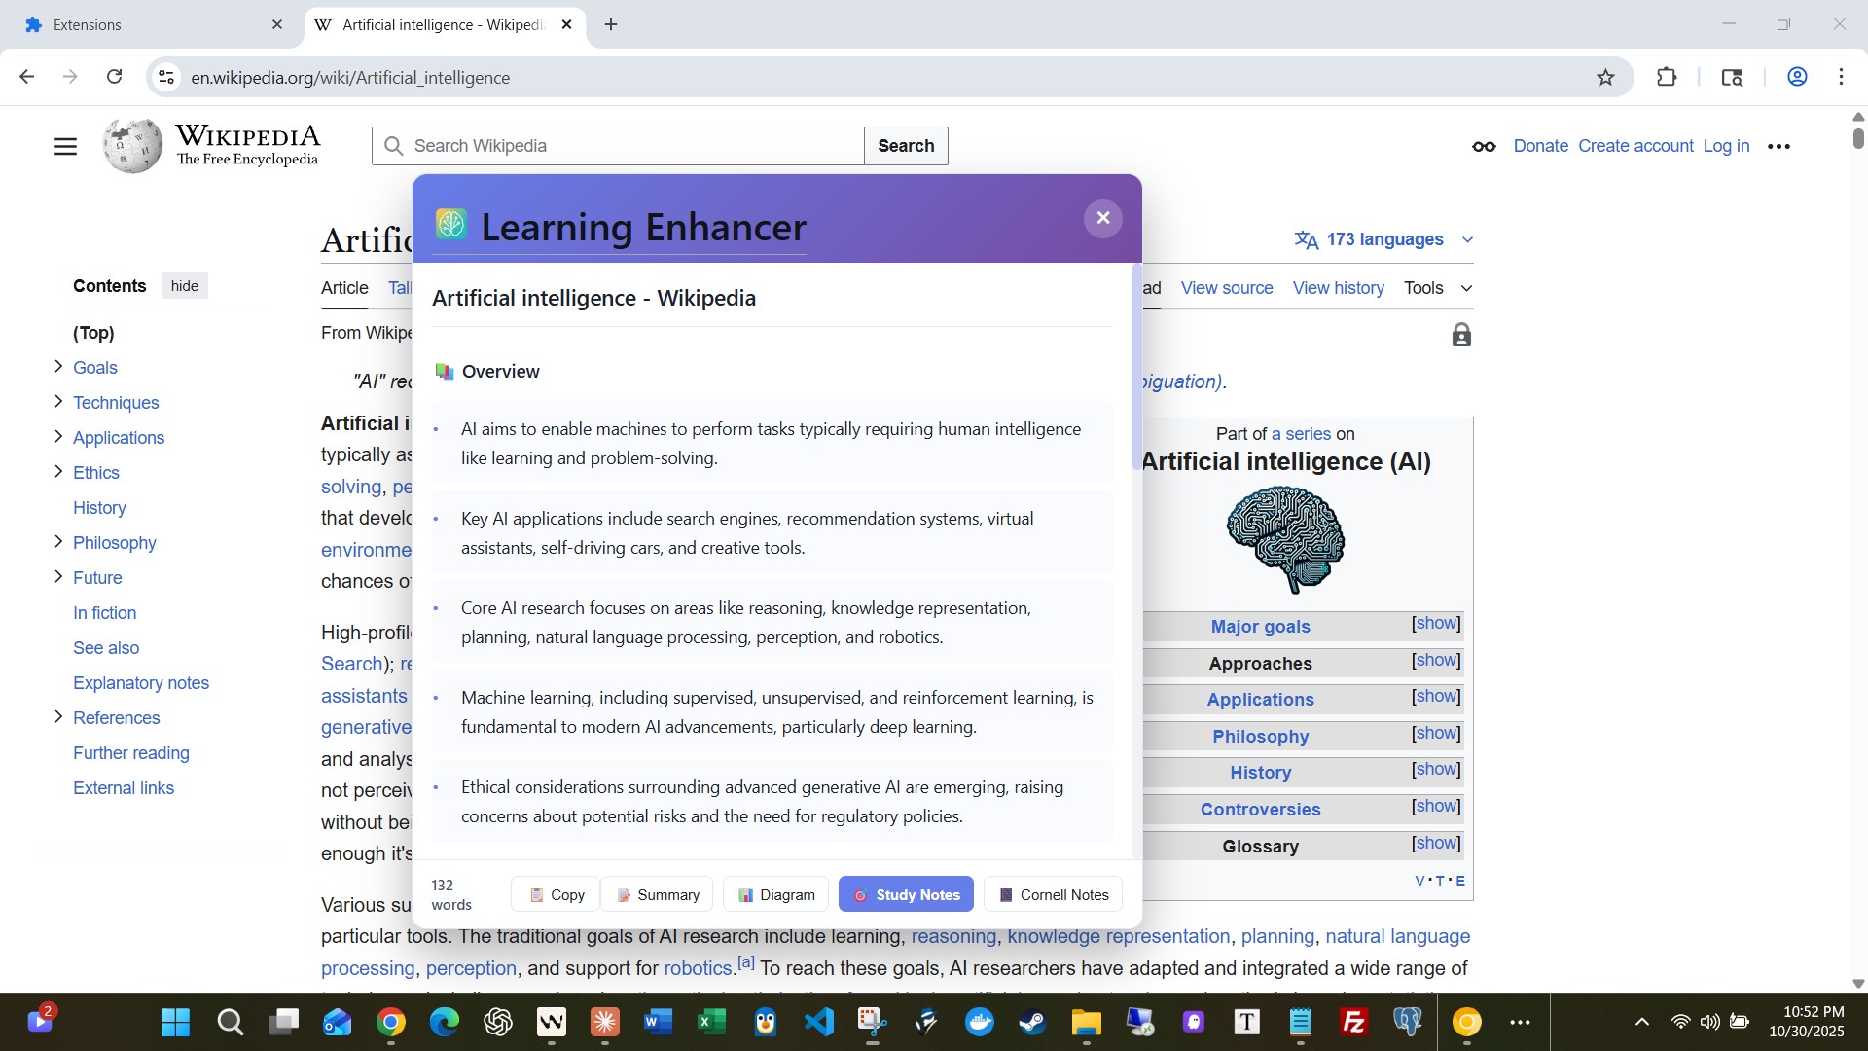
Task: Close the Learning Enhancer popup
Action: 1102,218
